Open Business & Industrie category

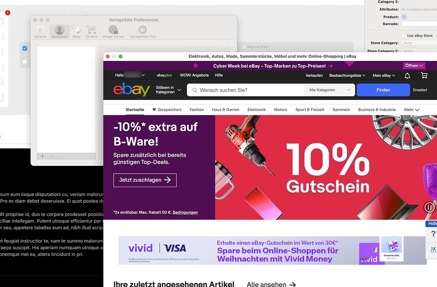(377, 110)
